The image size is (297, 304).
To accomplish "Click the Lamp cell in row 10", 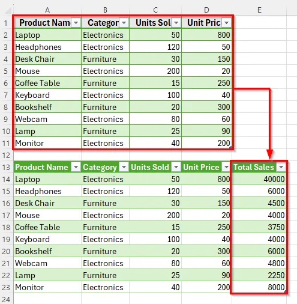I will pyautogui.click(x=47, y=131).
